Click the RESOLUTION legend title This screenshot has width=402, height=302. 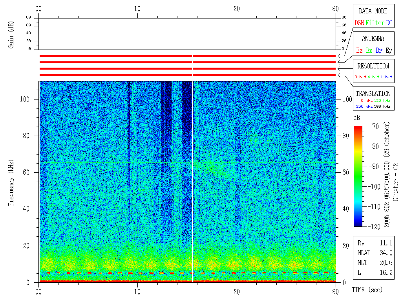pyautogui.click(x=373, y=66)
